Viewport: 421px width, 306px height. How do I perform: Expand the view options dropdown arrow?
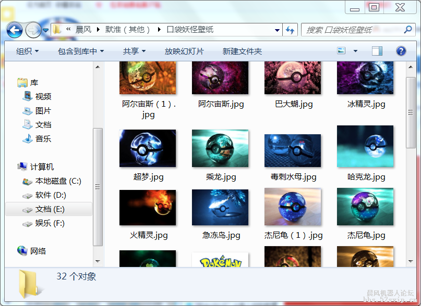356,51
